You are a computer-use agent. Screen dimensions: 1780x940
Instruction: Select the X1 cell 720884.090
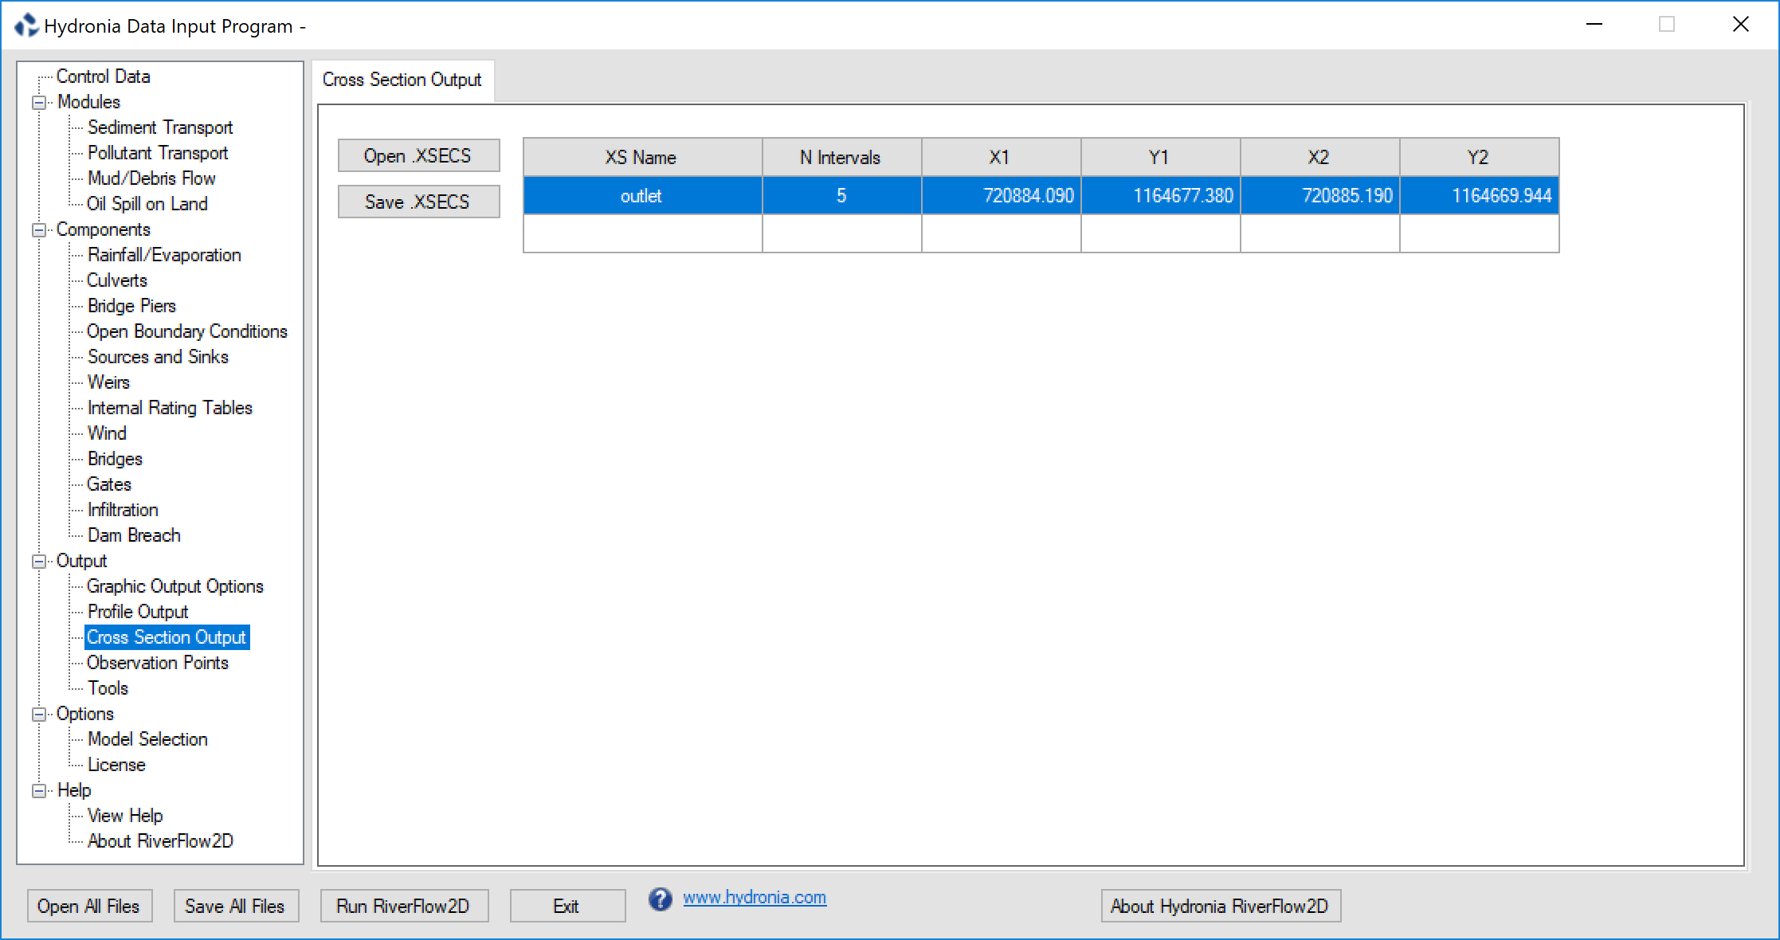(x=1001, y=196)
